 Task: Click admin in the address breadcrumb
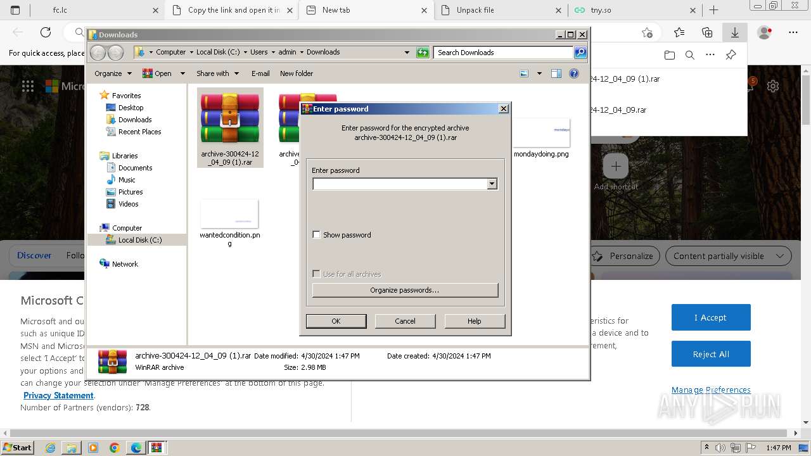(x=287, y=53)
